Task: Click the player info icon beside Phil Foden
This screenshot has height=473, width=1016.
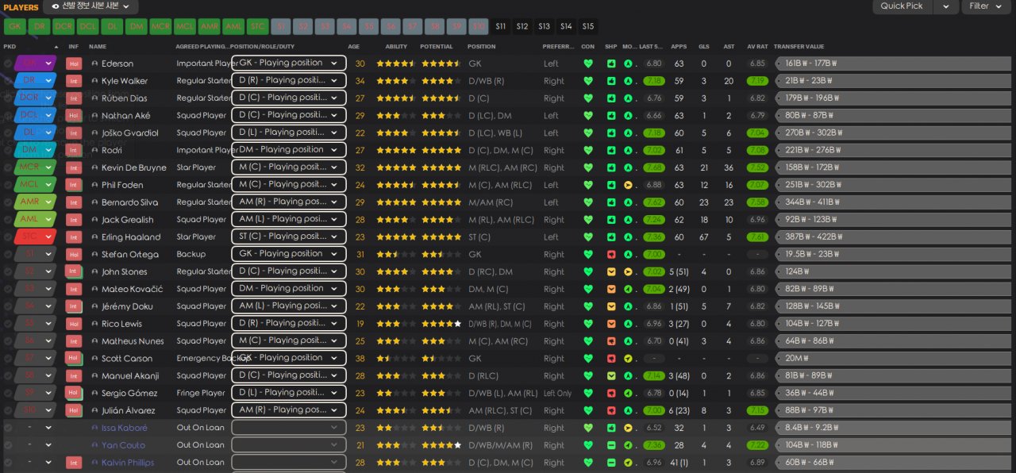Action: point(94,186)
